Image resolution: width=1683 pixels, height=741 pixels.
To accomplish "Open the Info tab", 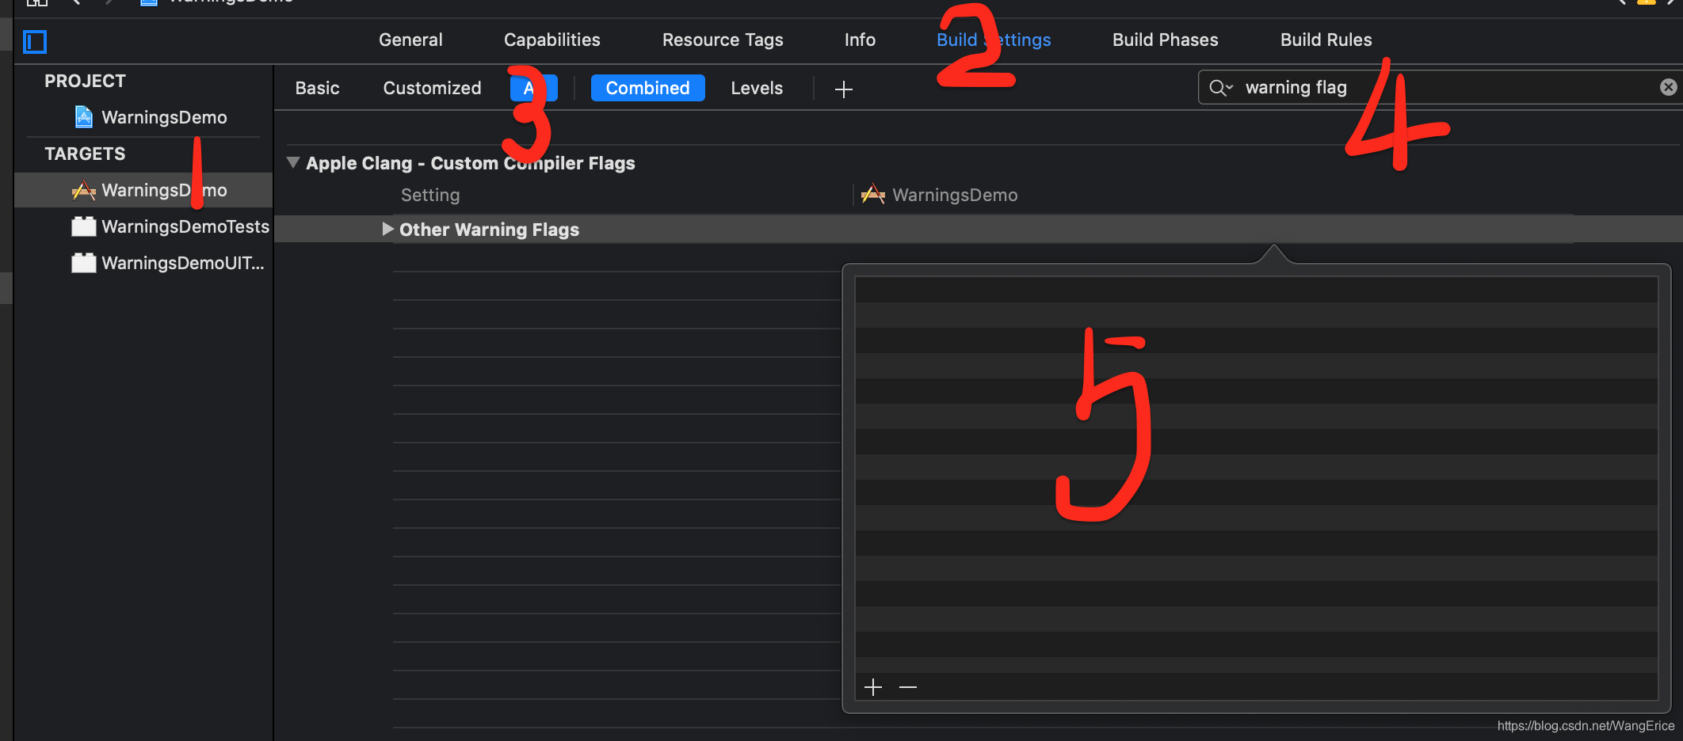I will coord(860,40).
